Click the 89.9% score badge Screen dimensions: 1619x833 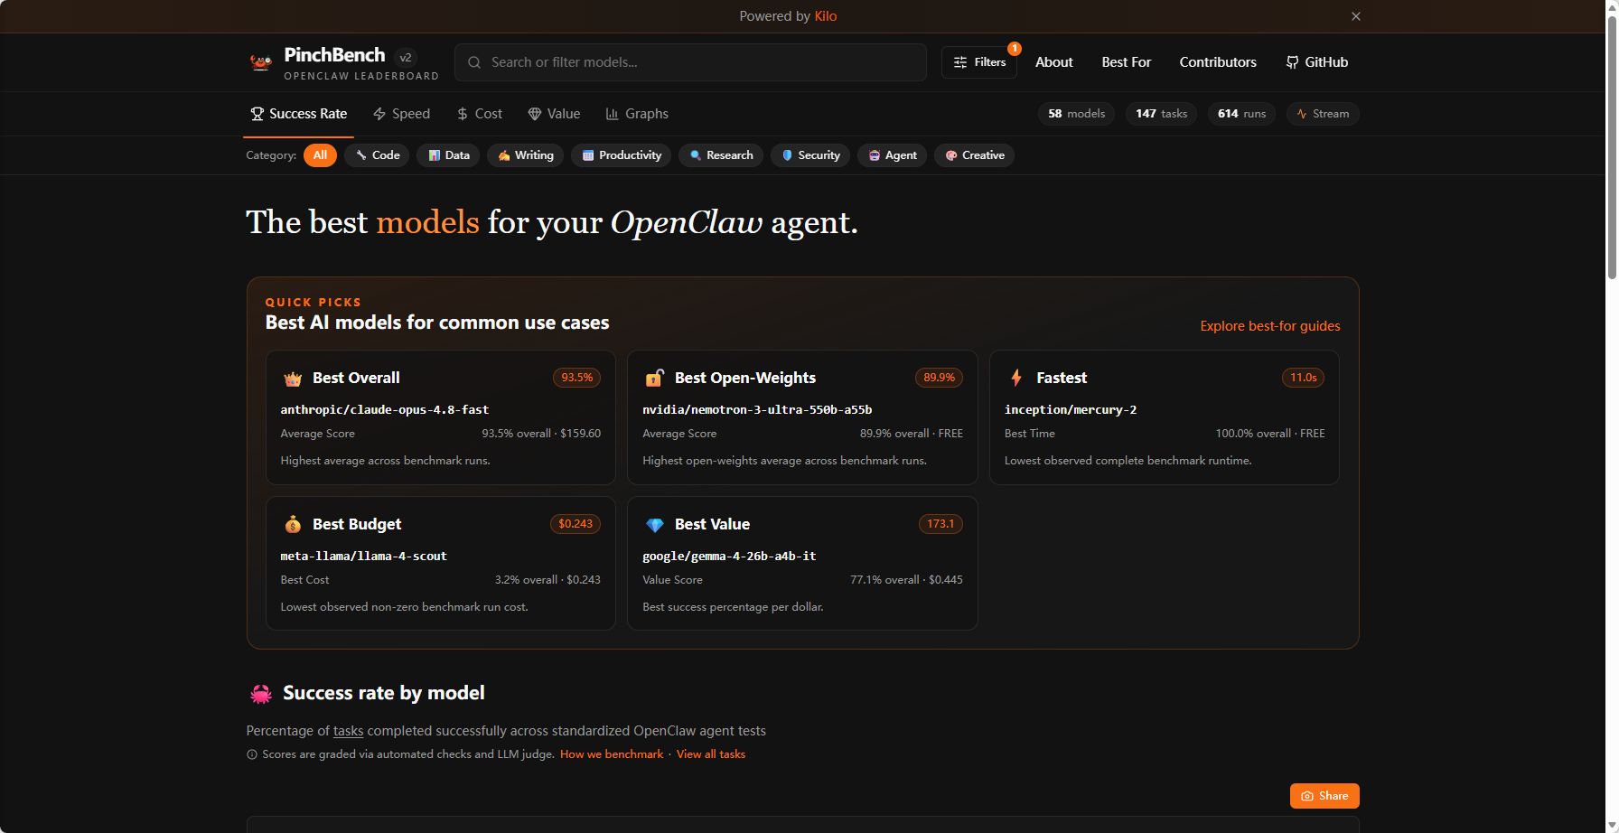(940, 378)
